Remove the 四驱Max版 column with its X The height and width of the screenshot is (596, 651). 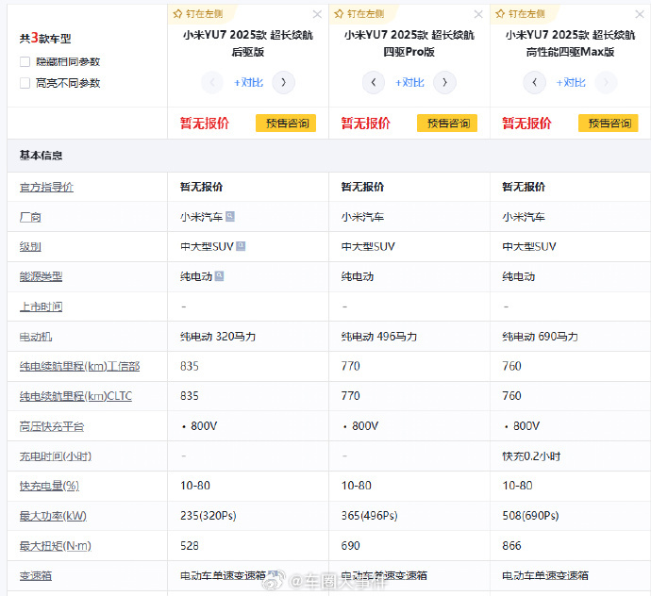[x=640, y=14]
